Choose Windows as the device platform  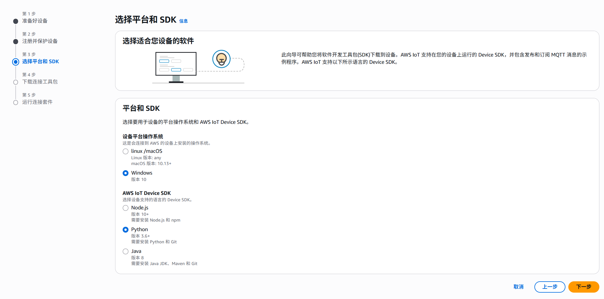point(126,173)
